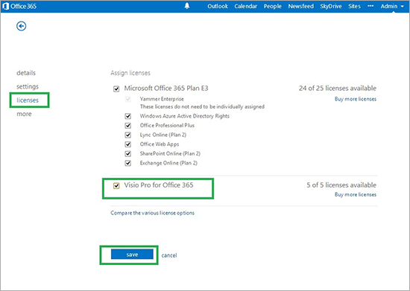Open Outlook from the top navigation

[x=218, y=6]
